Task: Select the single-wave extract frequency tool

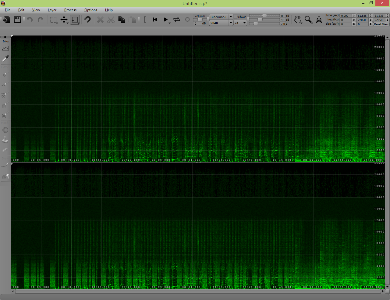Action: [5, 84]
